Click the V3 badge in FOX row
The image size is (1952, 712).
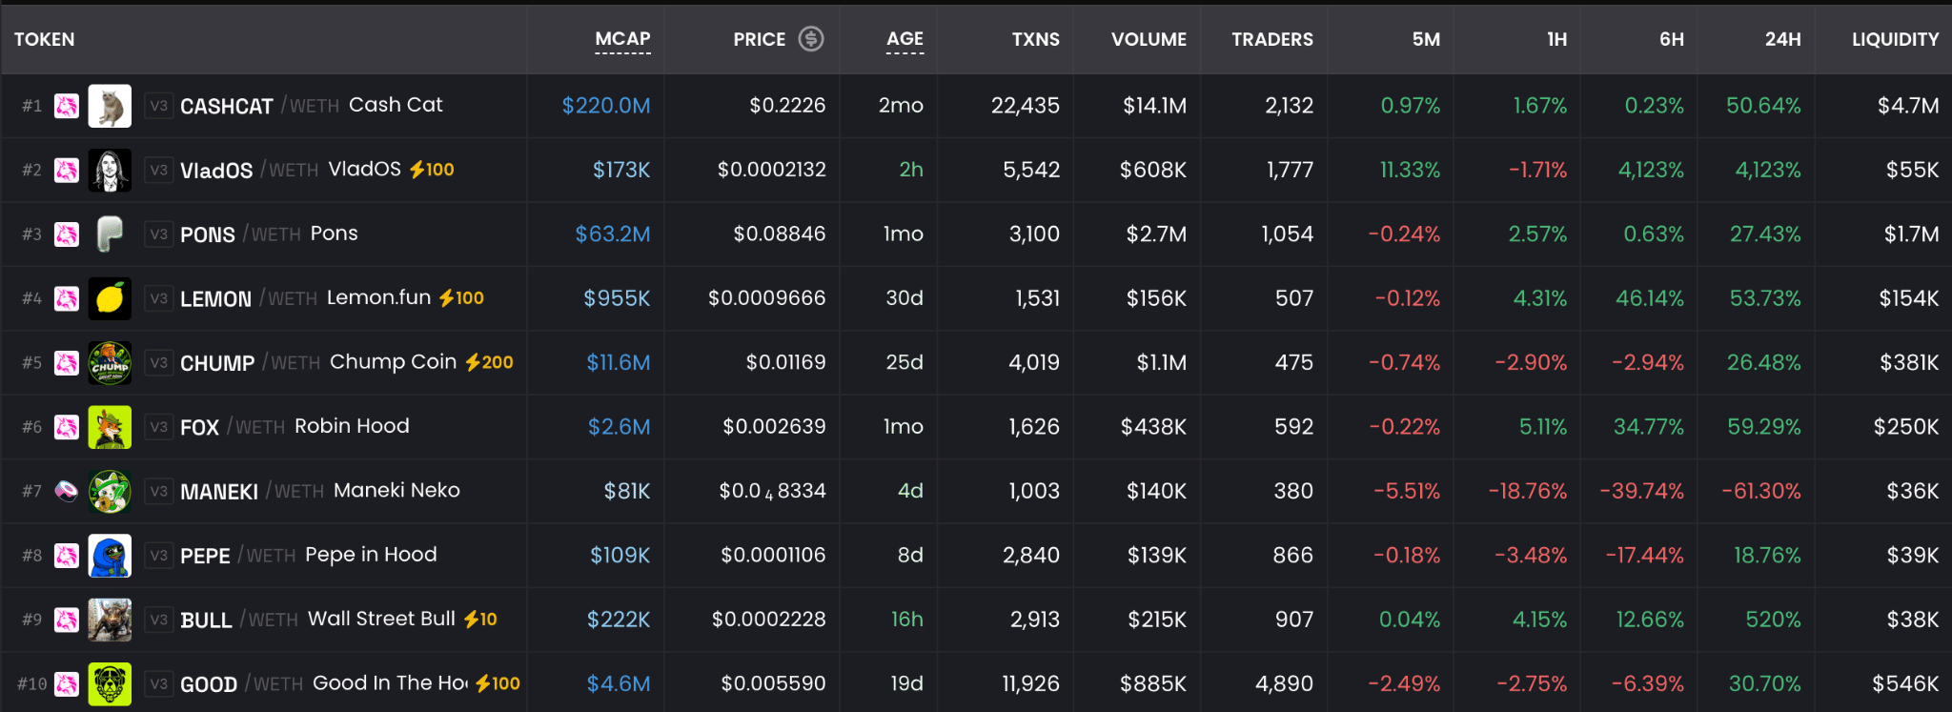pos(158,426)
